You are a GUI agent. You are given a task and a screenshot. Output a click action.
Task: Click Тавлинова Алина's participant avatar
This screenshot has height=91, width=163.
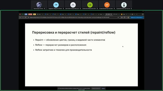[x=39, y=5]
